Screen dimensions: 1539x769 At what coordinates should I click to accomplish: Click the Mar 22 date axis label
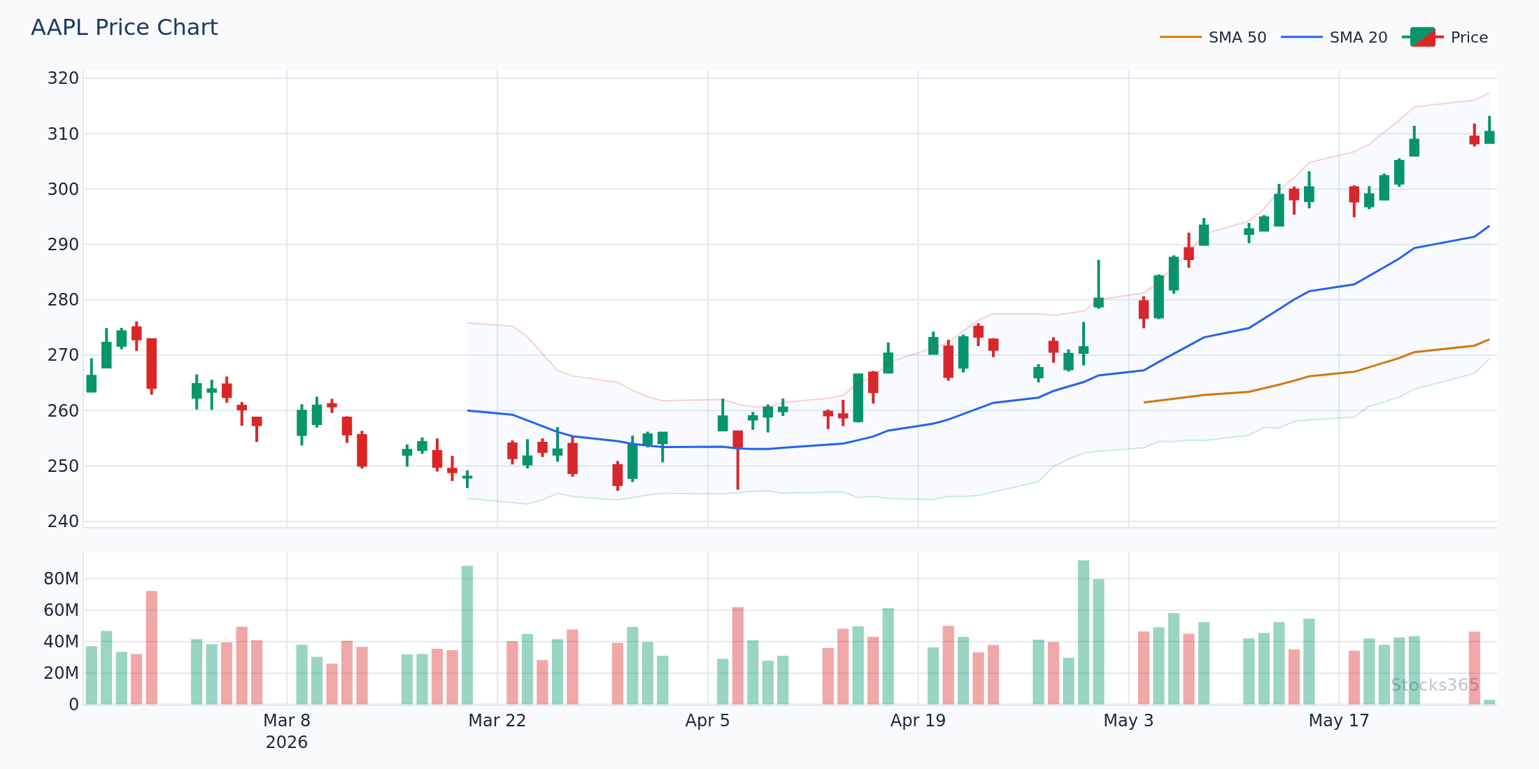tap(497, 721)
